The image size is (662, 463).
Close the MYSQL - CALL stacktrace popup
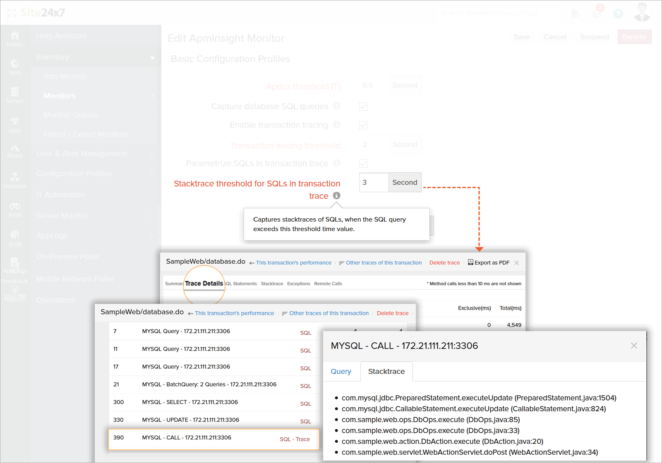click(634, 346)
